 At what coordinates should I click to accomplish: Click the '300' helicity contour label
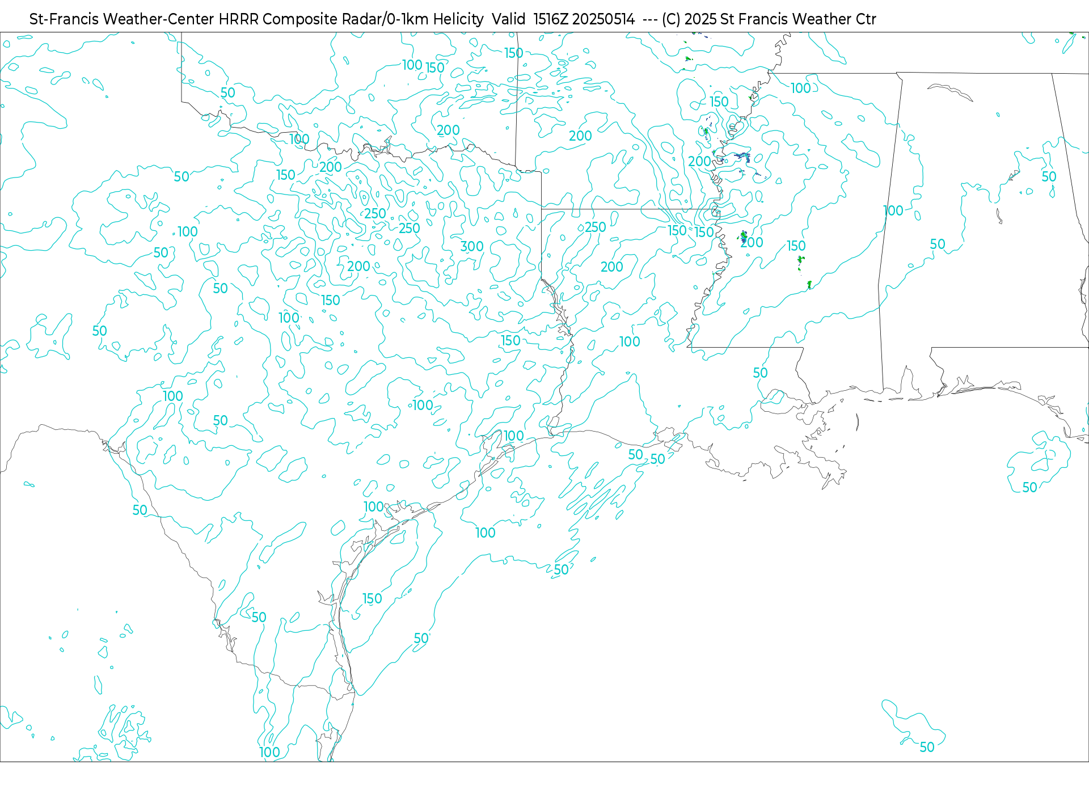[x=472, y=247]
